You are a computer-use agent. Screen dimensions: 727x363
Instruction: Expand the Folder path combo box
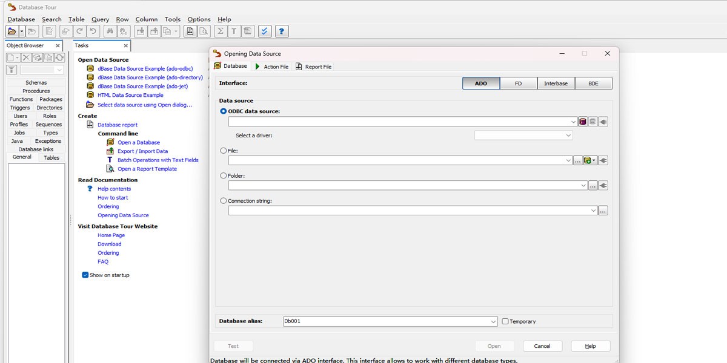pos(583,186)
